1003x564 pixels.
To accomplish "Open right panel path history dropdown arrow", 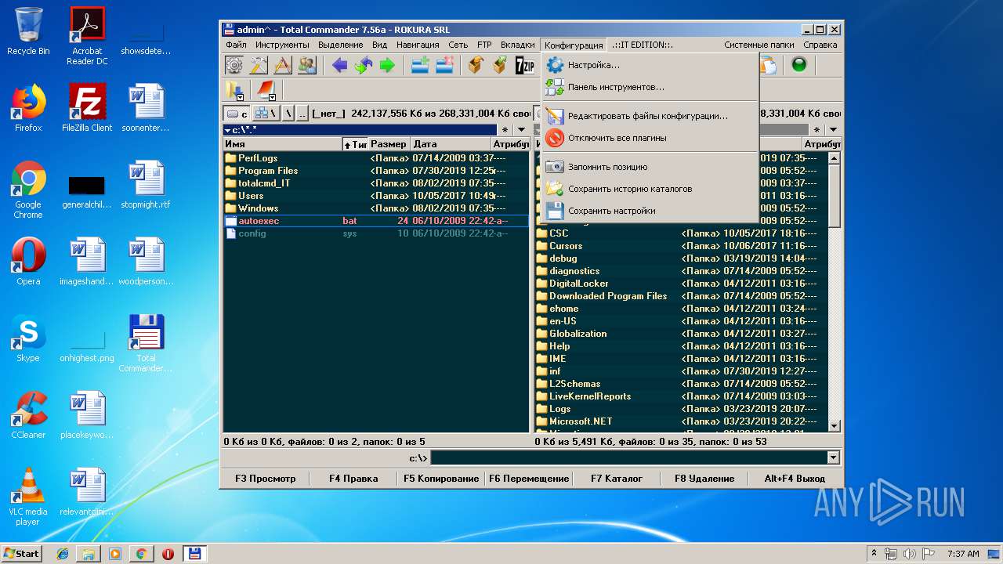I will pos(834,130).
